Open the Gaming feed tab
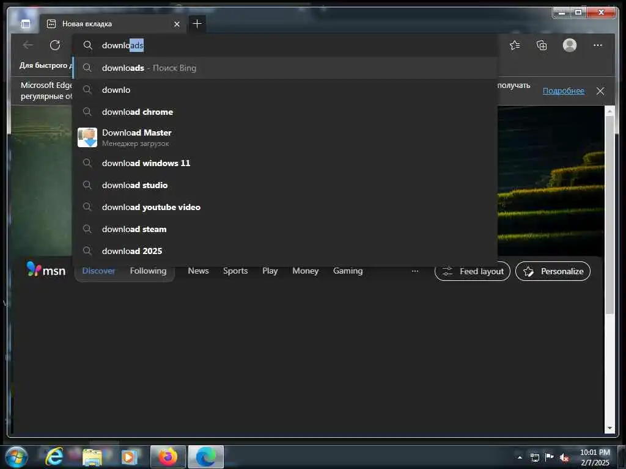Image resolution: width=626 pixels, height=469 pixels. point(348,271)
